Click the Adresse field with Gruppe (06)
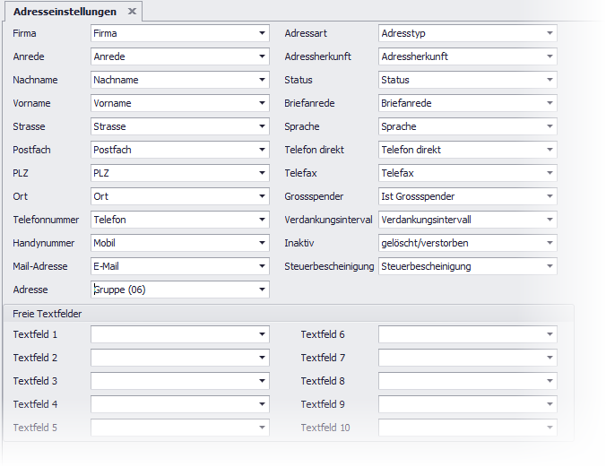This screenshot has height=467, width=606. click(170, 290)
